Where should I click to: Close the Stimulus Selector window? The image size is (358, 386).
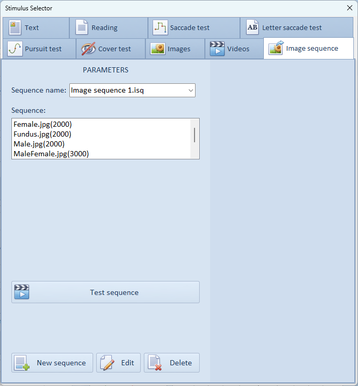point(349,8)
